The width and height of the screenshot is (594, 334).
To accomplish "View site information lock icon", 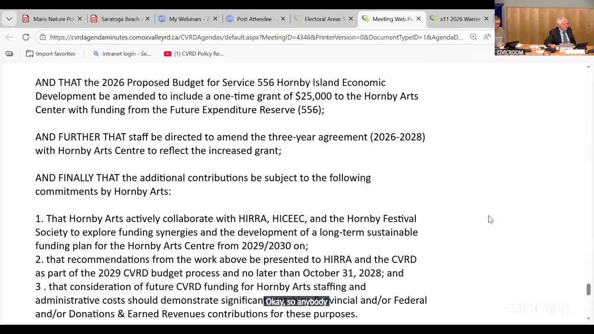I will tap(43, 37).
